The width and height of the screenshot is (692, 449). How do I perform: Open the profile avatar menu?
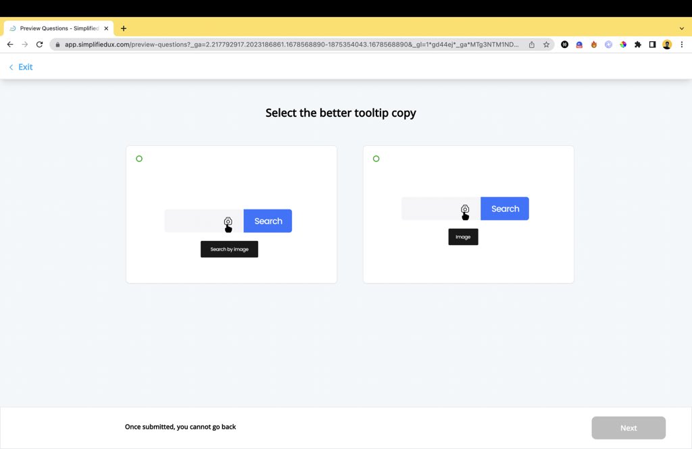pyautogui.click(x=667, y=45)
